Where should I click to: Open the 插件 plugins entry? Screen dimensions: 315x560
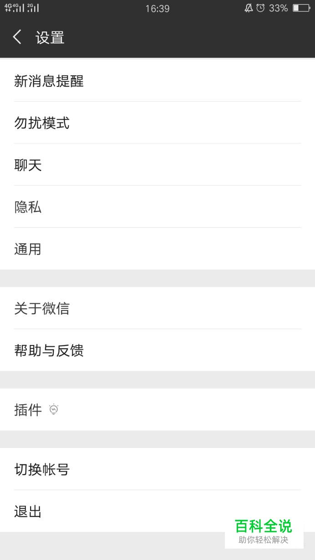pos(157,410)
